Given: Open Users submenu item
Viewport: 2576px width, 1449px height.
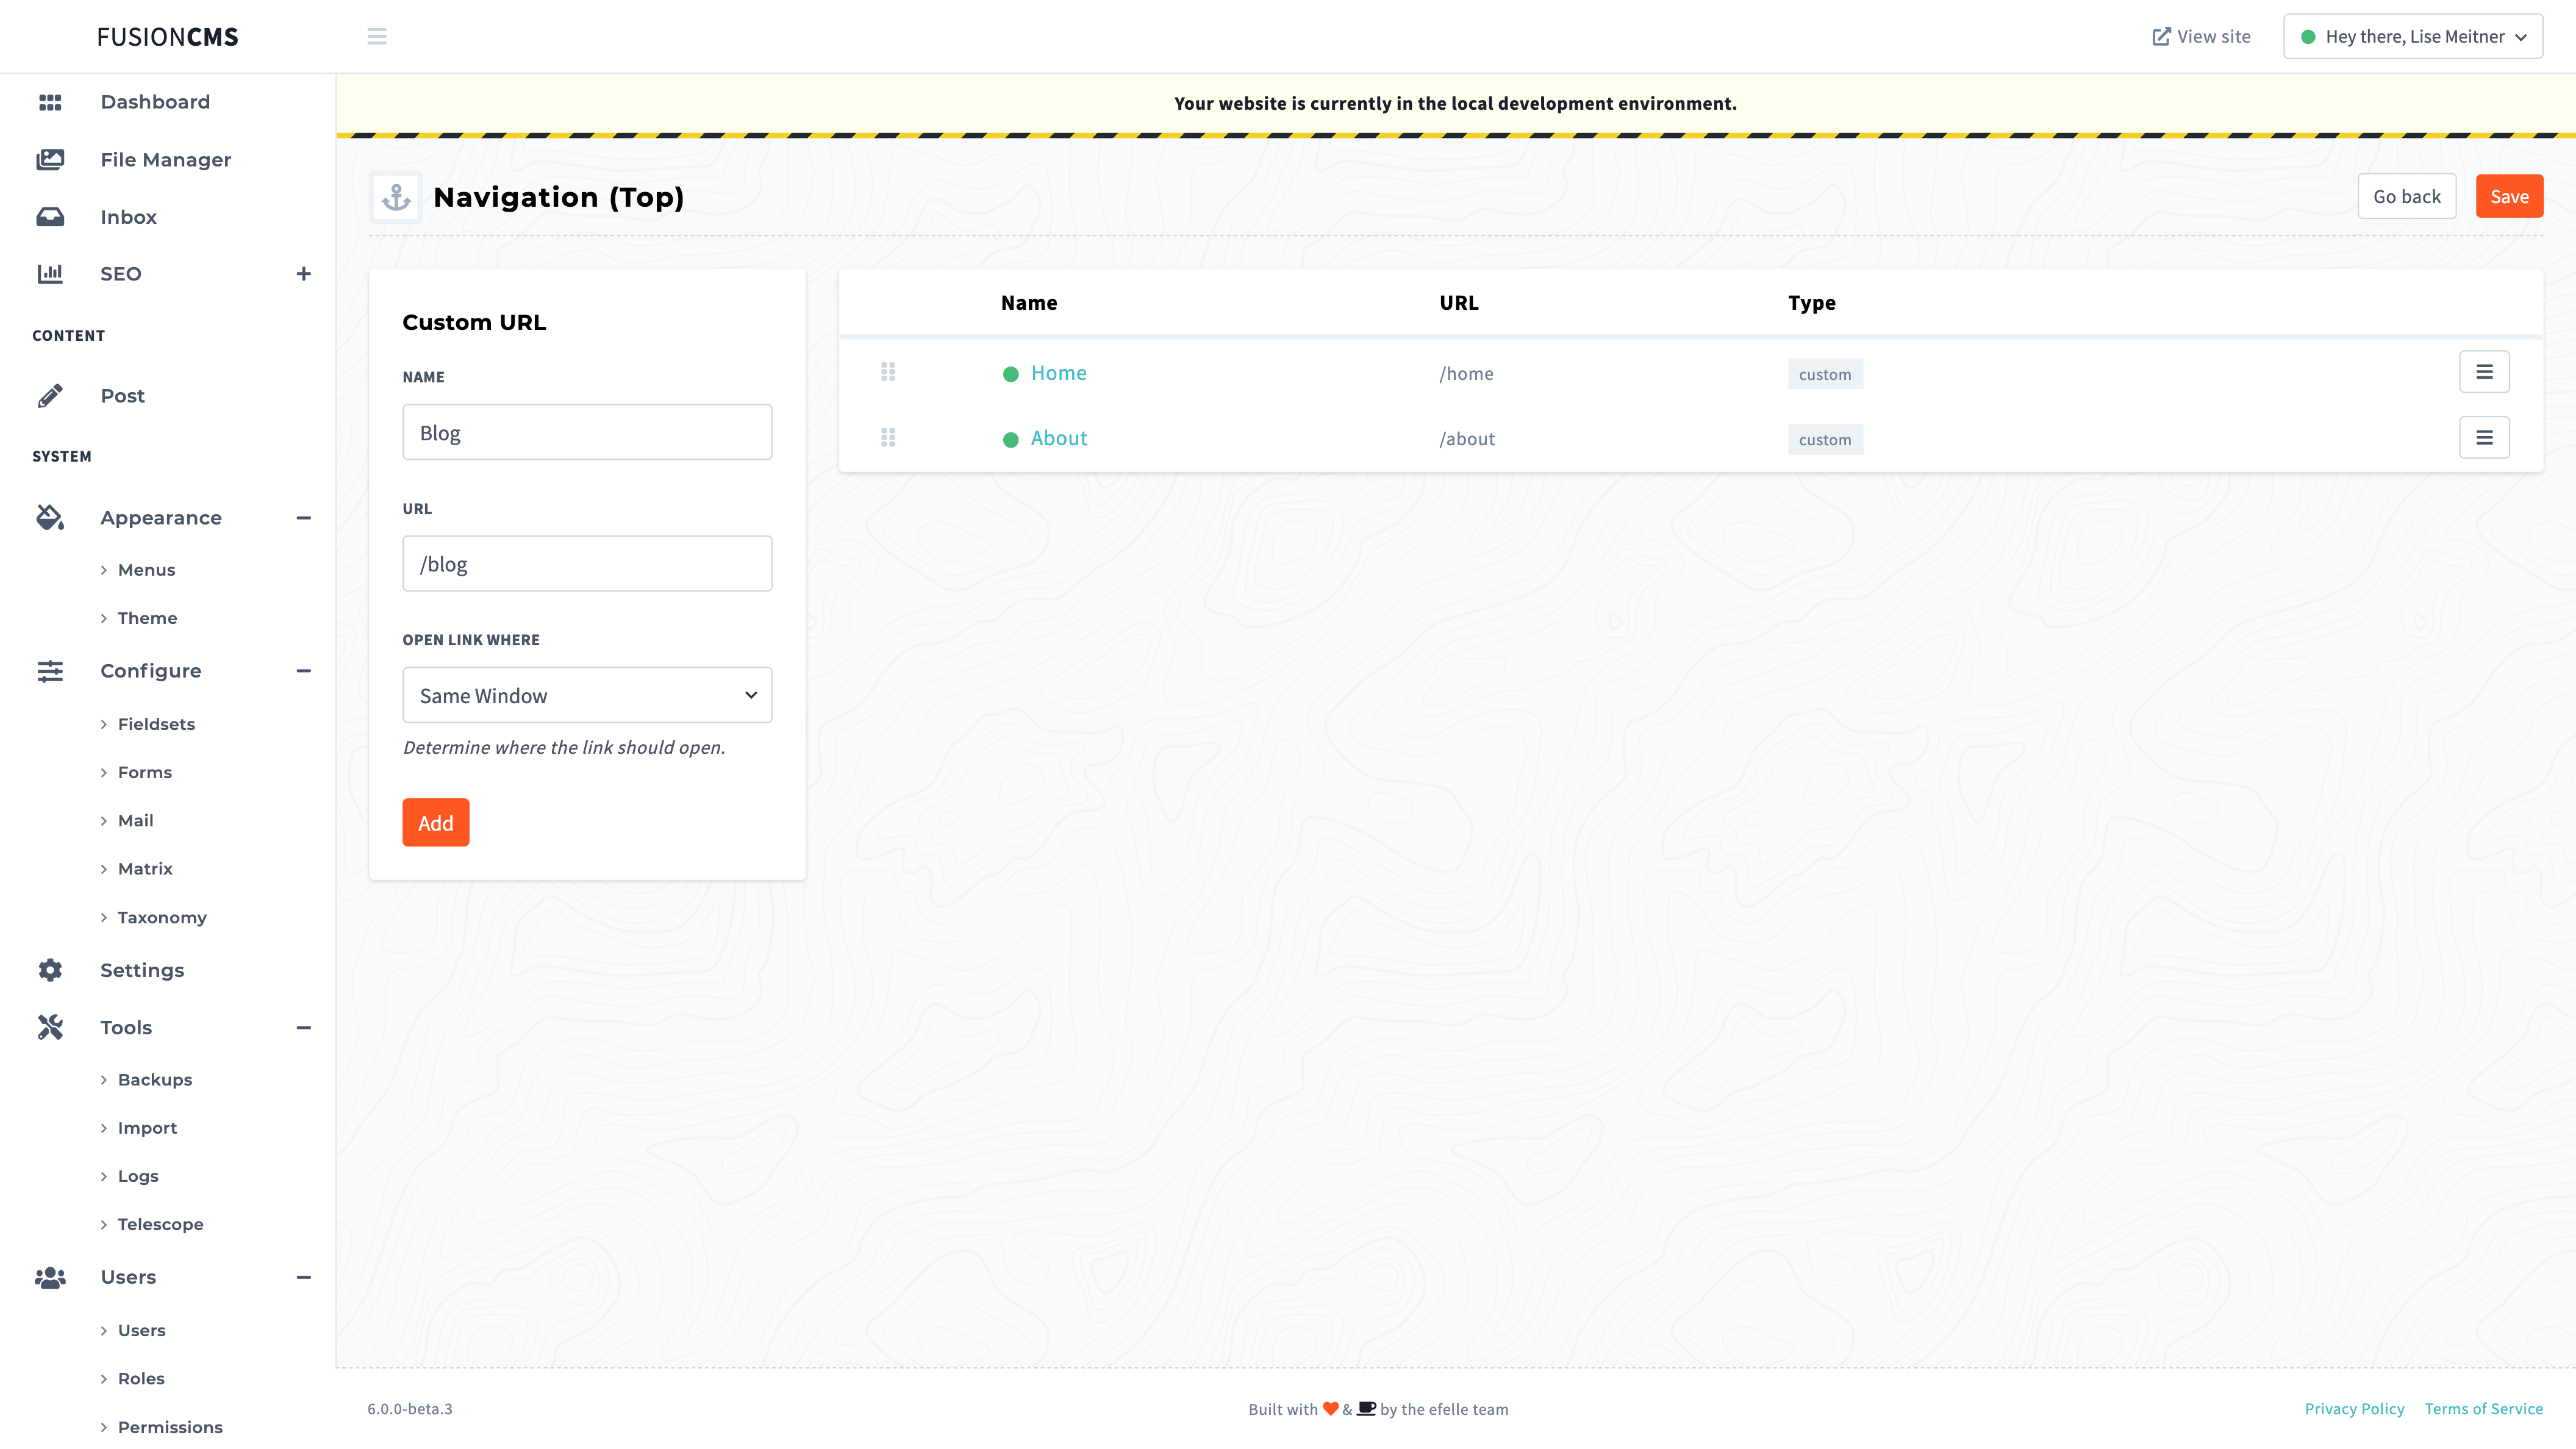Looking at the screenshot, I should (x=141, y=1330).
